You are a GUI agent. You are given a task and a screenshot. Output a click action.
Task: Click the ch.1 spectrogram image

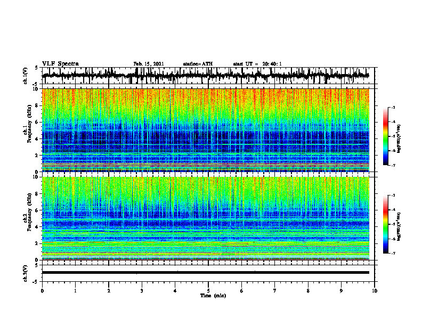tap(205, 130)
